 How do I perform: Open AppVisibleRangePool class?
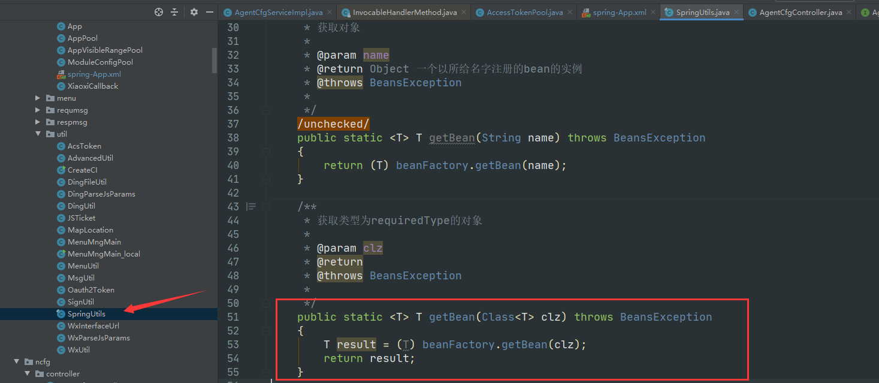(105, 50)
